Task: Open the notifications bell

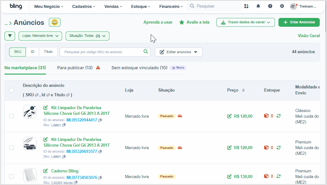Action: tap(258, 6)
